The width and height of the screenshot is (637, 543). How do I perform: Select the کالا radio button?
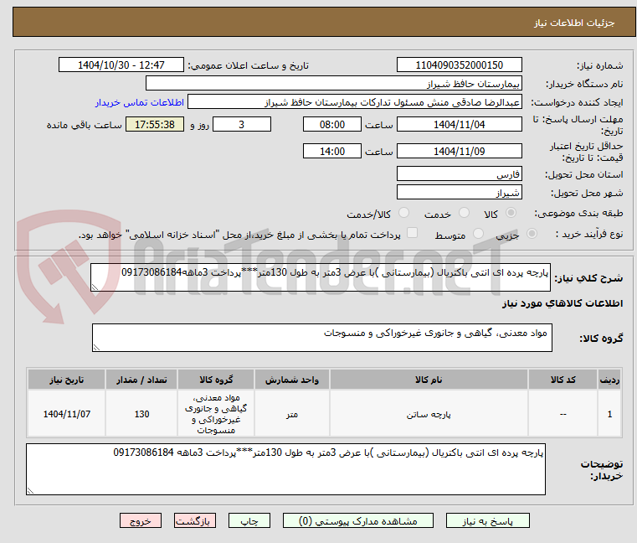coord(511,213)
